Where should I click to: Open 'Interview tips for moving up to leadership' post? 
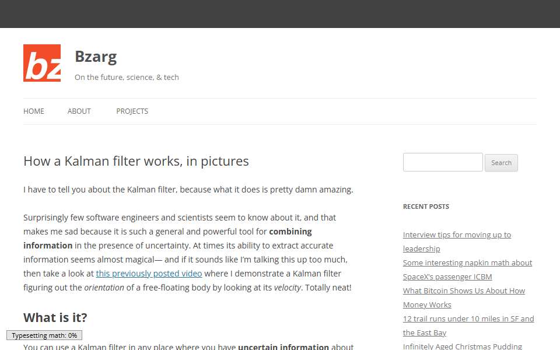(x=457, y=242)
